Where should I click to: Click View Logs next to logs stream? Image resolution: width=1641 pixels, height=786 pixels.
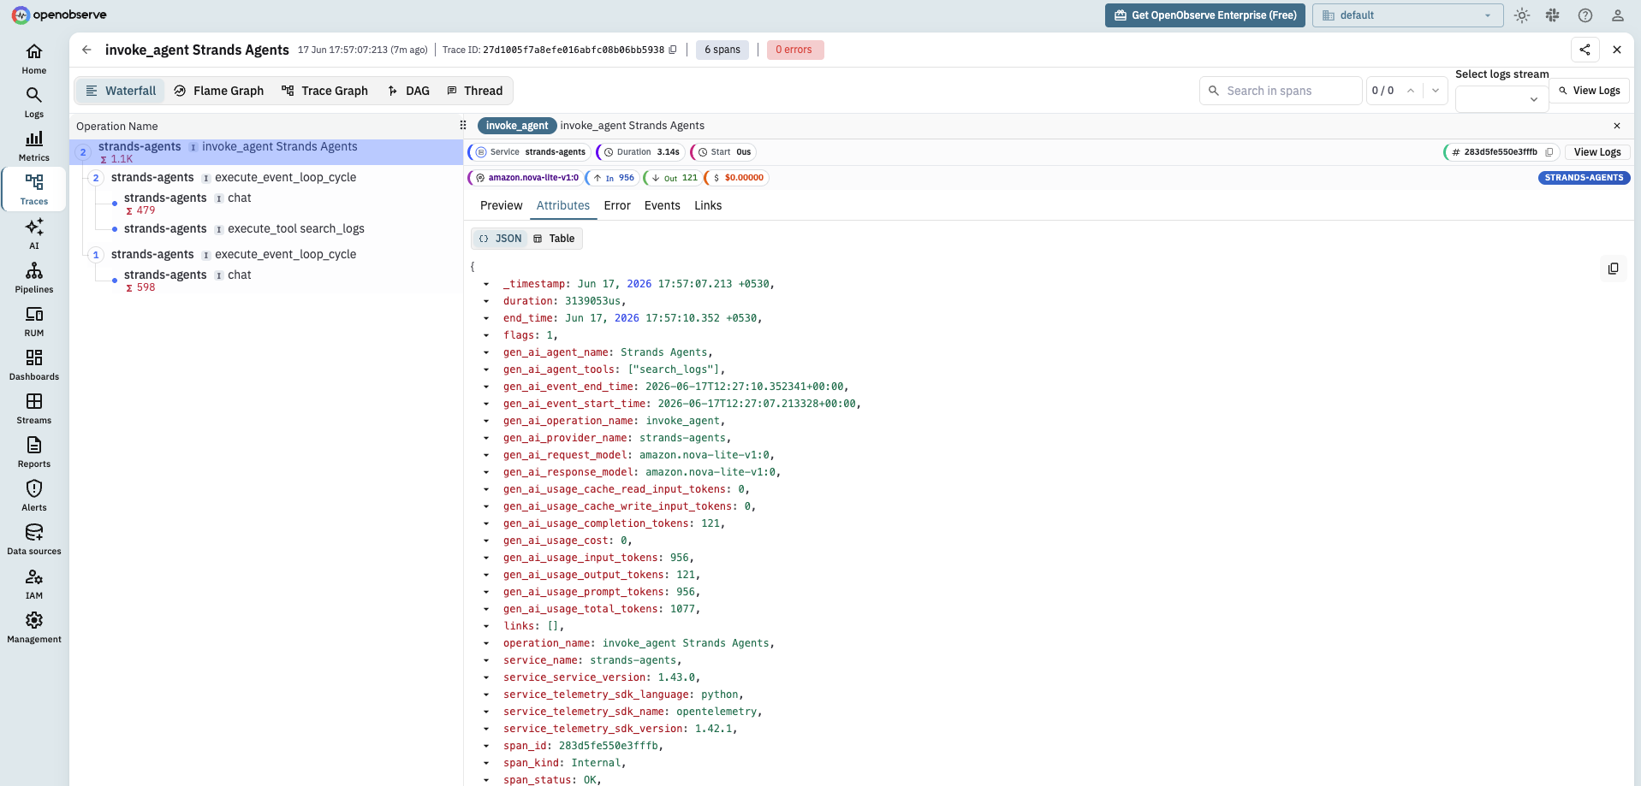click(1590, 91)
